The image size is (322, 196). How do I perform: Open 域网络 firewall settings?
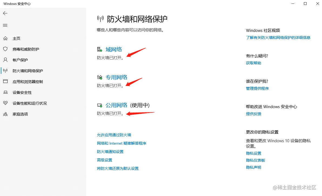113,49
